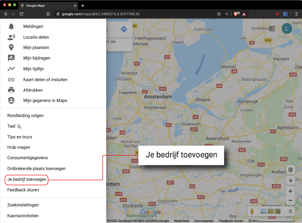
Task: Click the blue directions arrow icon
Action: 124,29
